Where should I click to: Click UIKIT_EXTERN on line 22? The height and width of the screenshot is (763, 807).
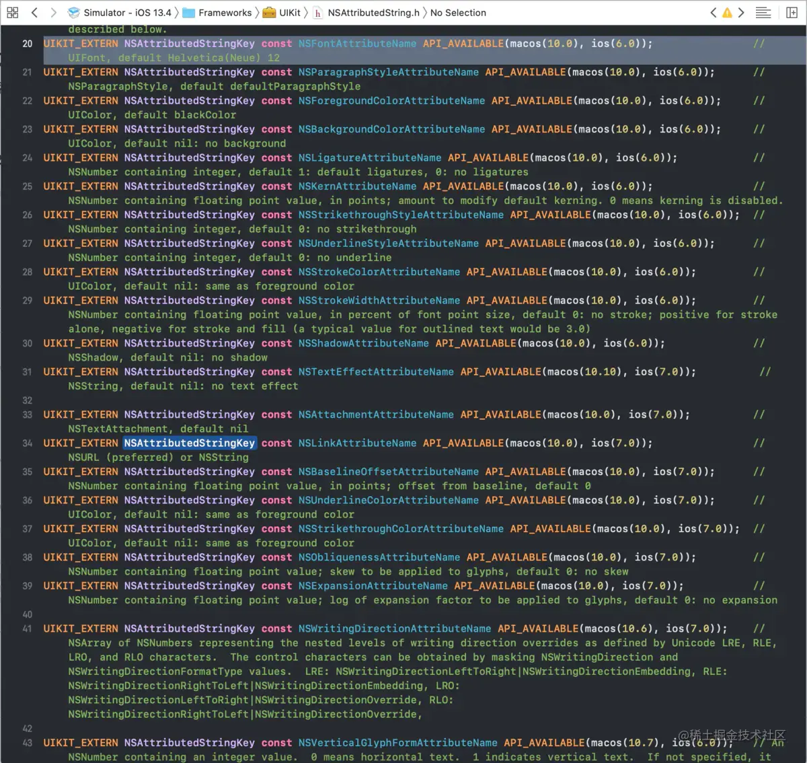81,100
